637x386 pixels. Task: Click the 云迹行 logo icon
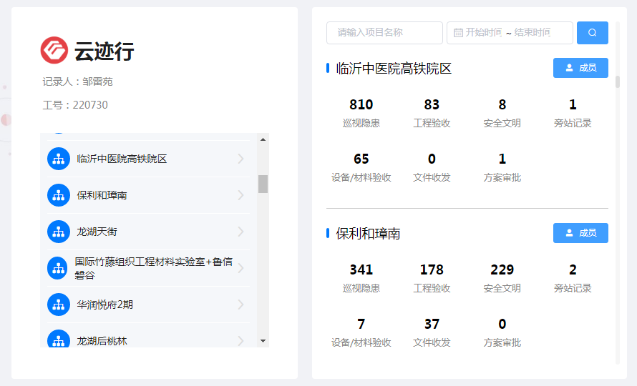(x=54, y=50)
